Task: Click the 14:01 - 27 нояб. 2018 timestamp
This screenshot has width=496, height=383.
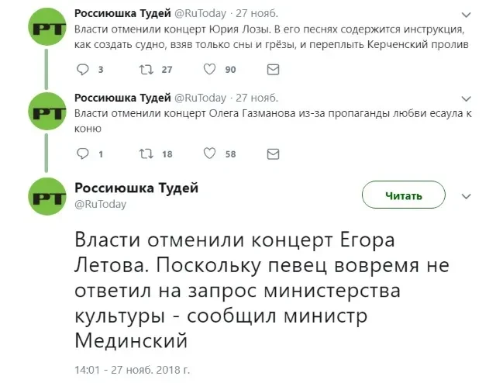Action: click(132, 370)
